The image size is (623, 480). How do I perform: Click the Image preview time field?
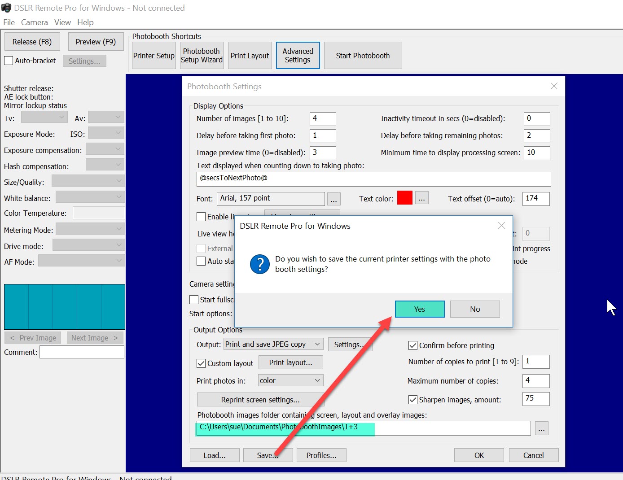[x=323, y=153]
